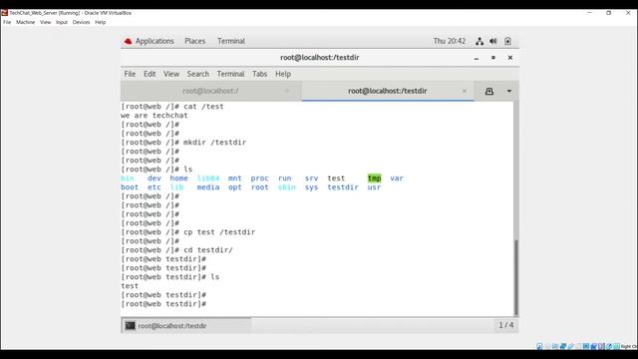Restore the VirtualBox window
The width and height of the screenshot is (638, 359).
pos(609,13)
